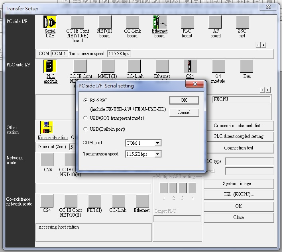Select the Serial USB icon in PC side I/F
Screen dimensions: 283x252
[50, 22]
